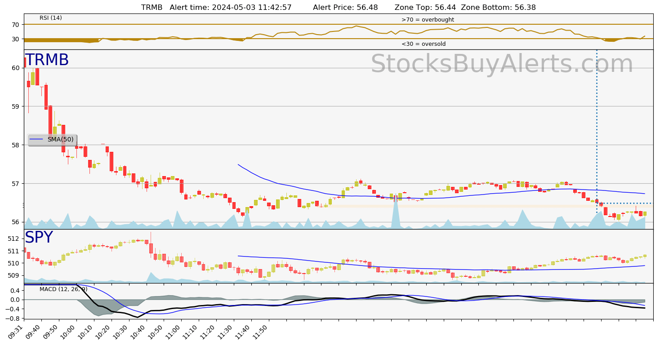Click the 09:40 time axis label

(33, 332)
